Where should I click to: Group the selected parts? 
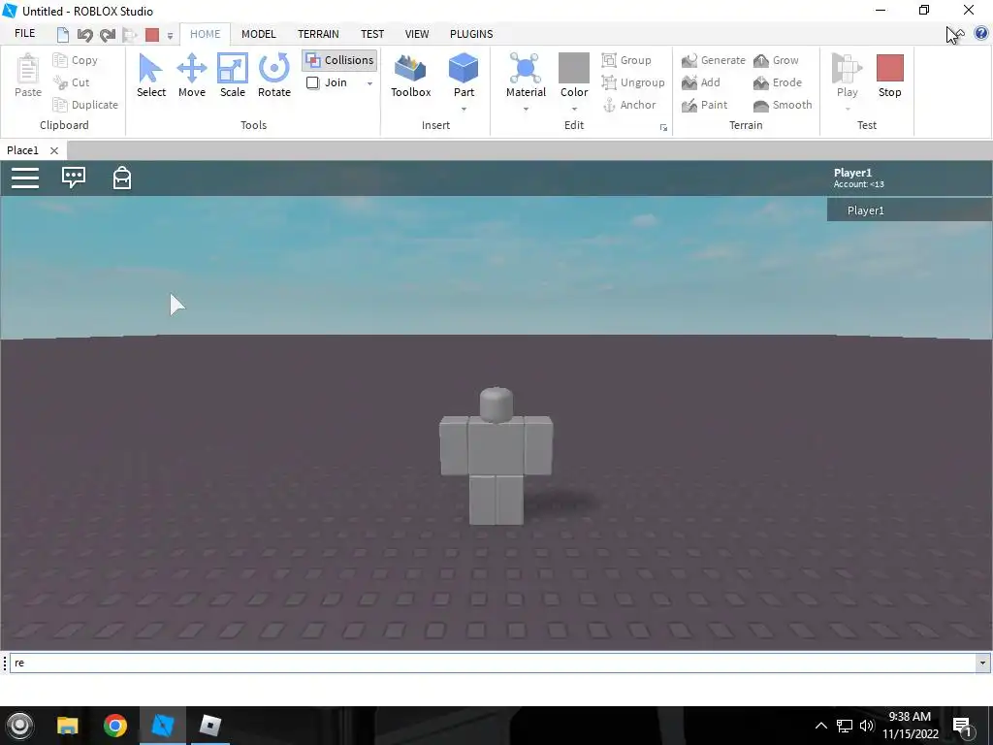pos(626,60)
